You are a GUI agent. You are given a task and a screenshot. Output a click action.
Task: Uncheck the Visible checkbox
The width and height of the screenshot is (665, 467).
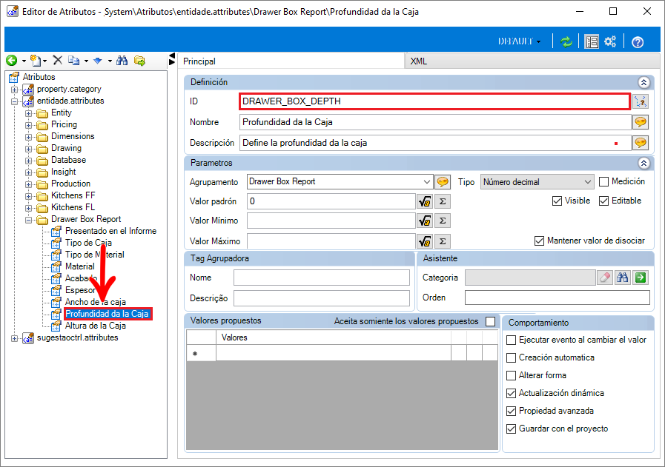(557, 201)
